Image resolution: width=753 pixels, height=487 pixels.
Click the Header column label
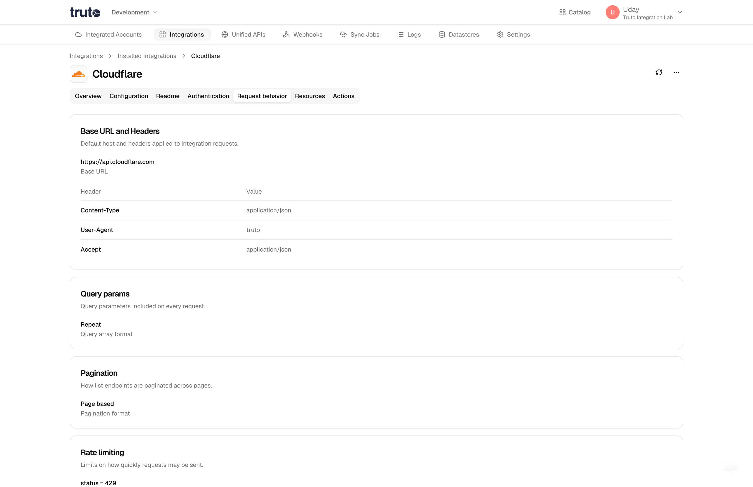90,192
